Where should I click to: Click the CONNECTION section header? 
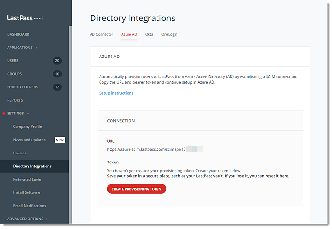pos(120,121)
